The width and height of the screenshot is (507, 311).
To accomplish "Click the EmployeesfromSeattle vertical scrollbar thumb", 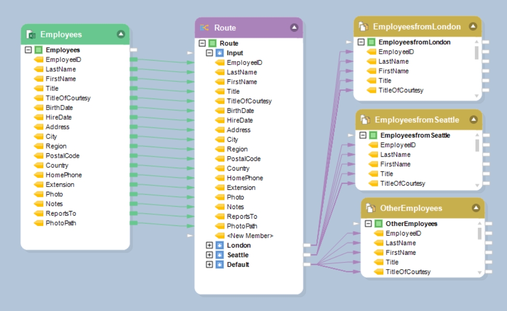I will click(x=477, y=145).
